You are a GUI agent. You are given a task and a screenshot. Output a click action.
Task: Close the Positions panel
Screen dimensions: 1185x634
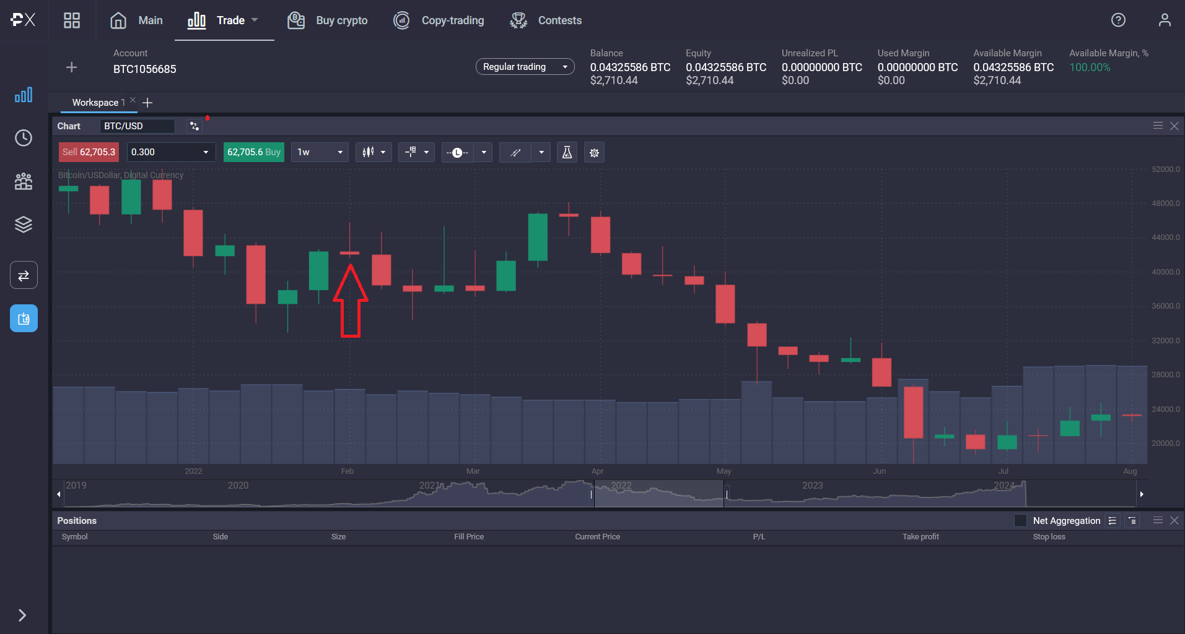pyautogui.click(x=1174, y=521)
